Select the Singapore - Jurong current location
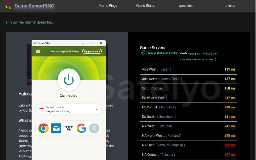The width and height of the screenshot is (256, 160). (69, 109)
